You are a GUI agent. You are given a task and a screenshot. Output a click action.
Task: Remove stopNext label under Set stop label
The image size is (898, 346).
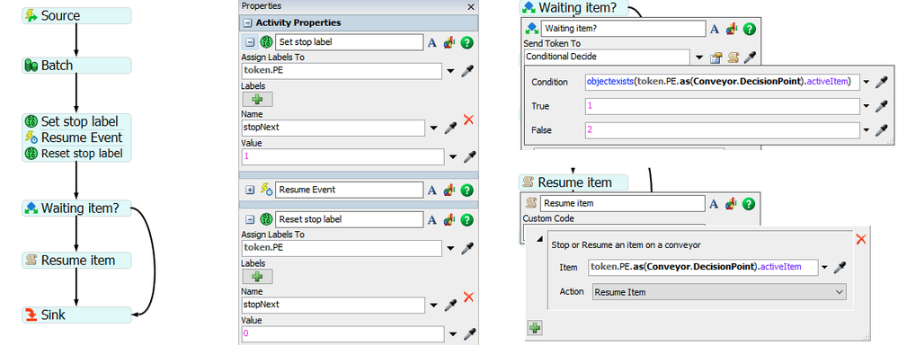pos(468,120)
